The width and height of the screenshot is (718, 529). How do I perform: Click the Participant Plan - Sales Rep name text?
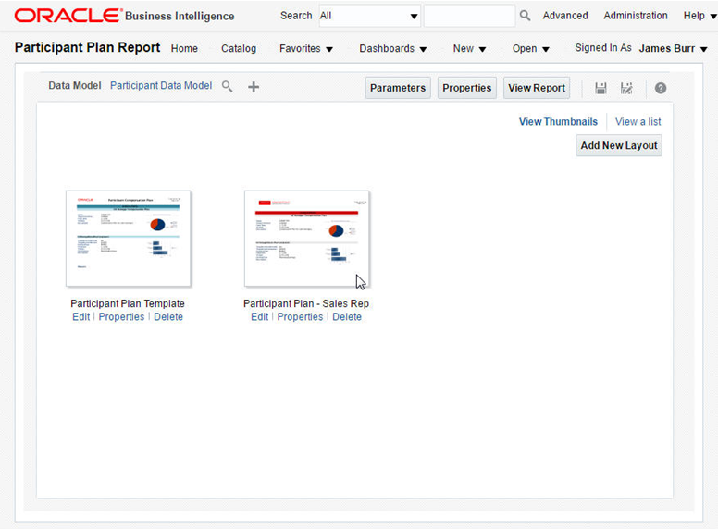point(306,303)
